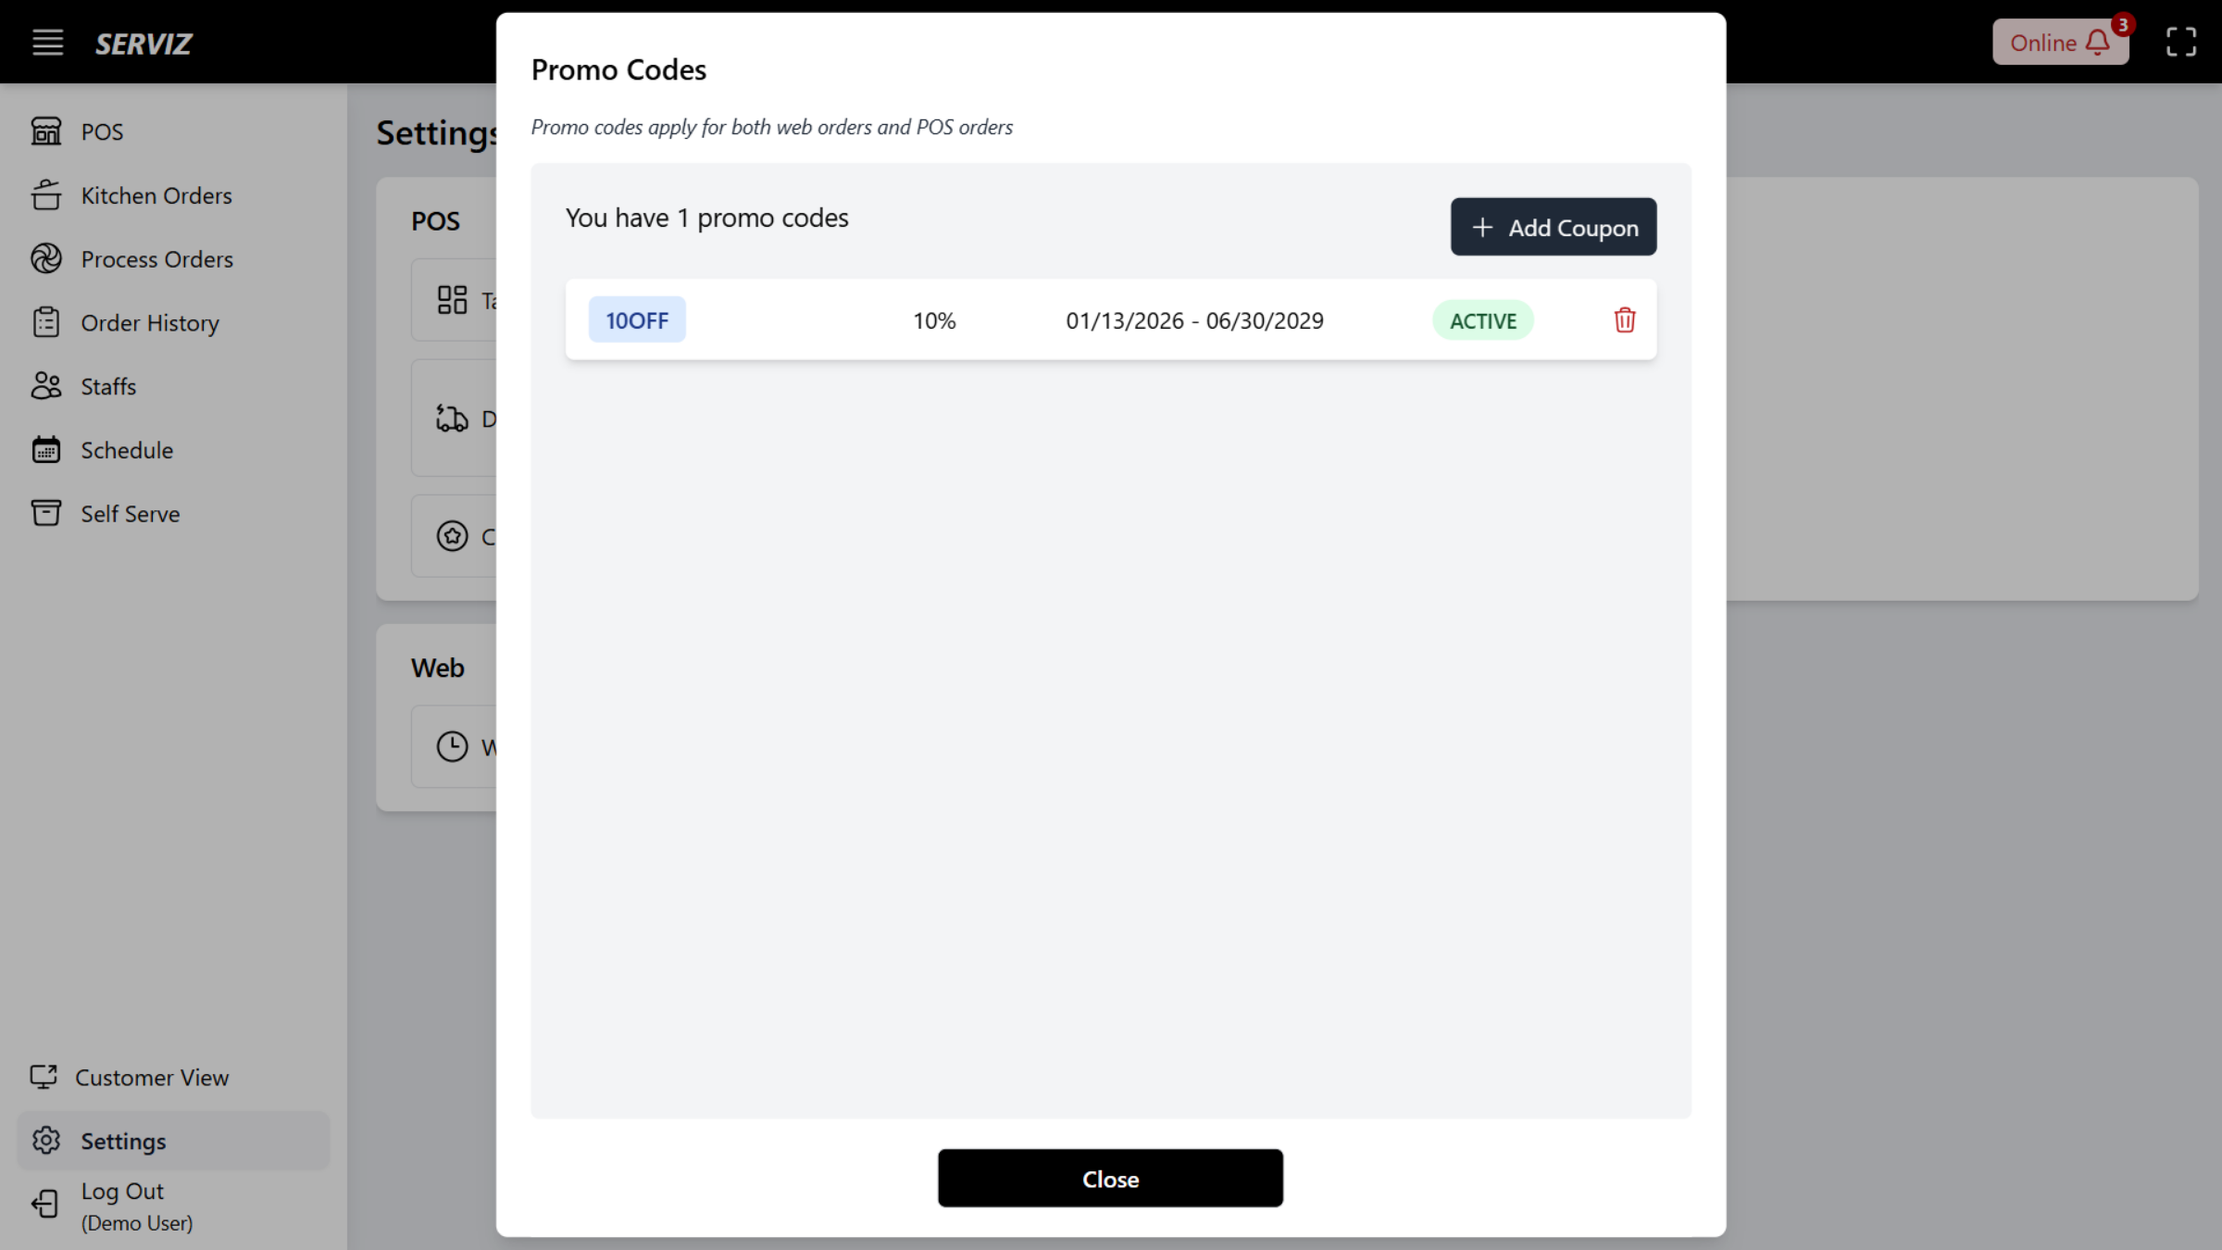Click the Add Coupon button
Viewport: 2222px width, 1250px height.
(1554, 227)
